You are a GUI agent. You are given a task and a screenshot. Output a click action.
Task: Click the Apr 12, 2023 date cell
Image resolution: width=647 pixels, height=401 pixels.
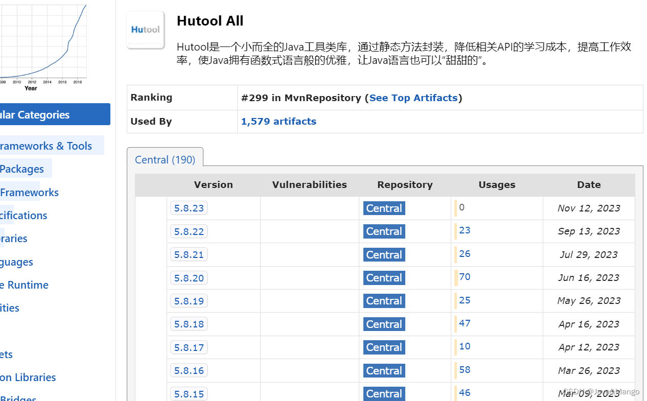click(589, 347)
